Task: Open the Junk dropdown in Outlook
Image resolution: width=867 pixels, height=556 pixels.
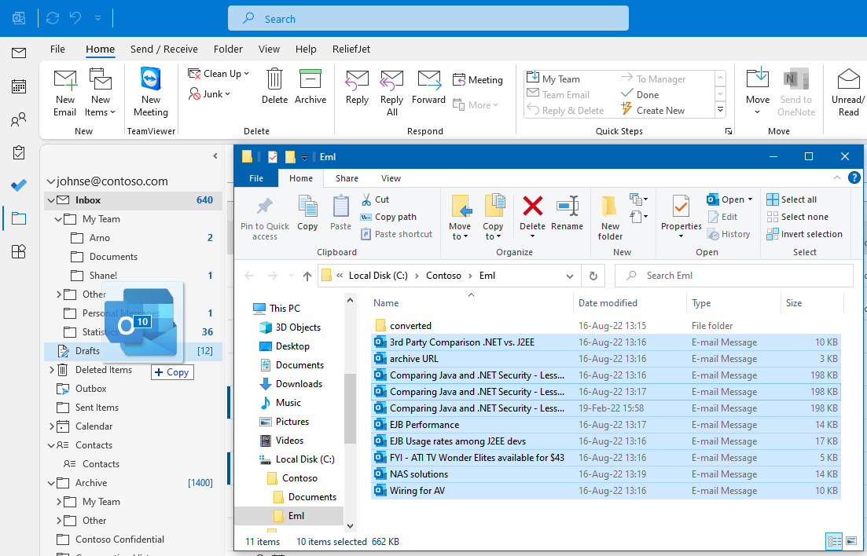Action: point(210,94)
